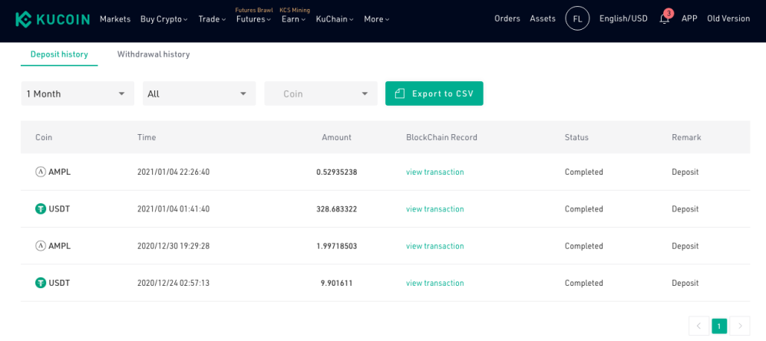Viewport: 766px width, 341px height.
Task: Switch to Withdrawal history tab
Action: pyautogui.click(x=154, y=54)
